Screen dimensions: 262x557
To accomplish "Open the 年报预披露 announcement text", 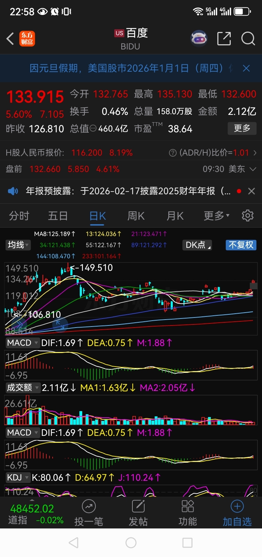I will 128,191.
